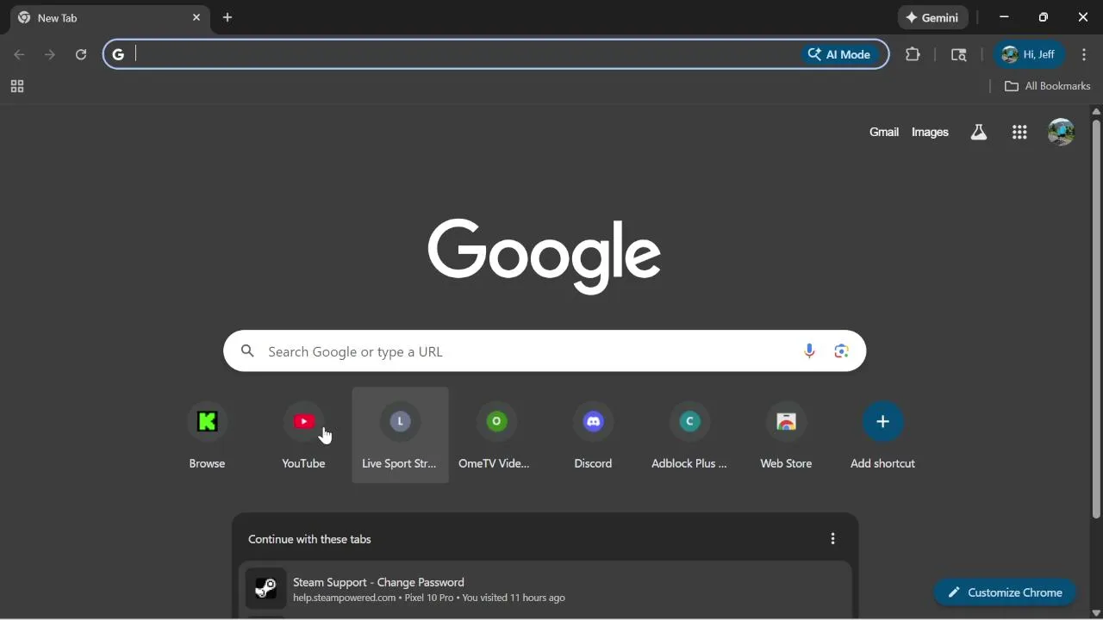
Task: Click the magnifier icon in search box
Action: tap(247, 351)
